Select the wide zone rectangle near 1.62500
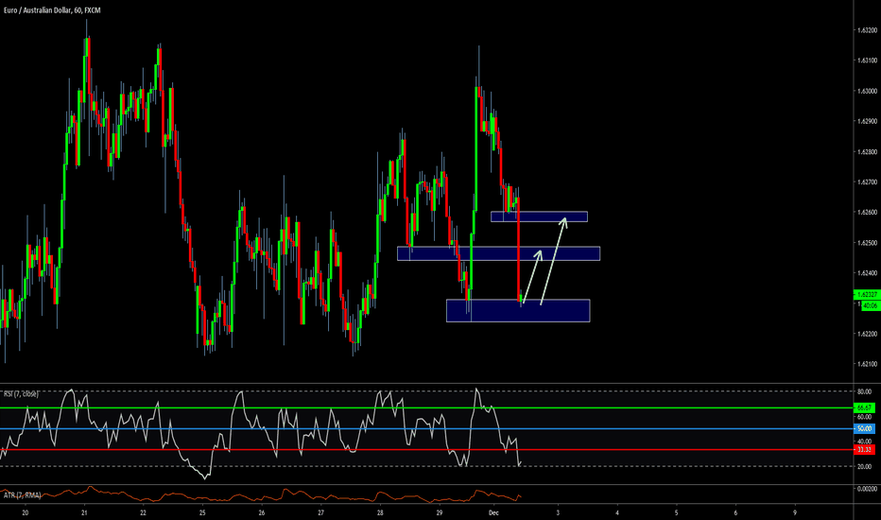Viewport: 881px width, 520px height. point(498,253)
